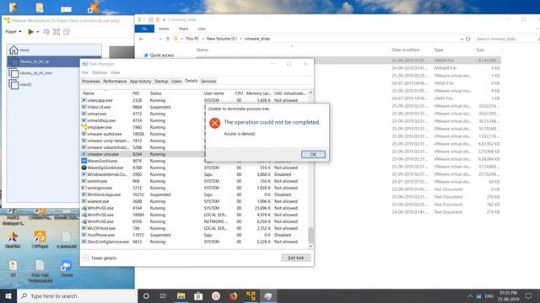Click the green Play virtual machine button
540x303 pixels.
pyautogui.click(x=30, y=32)
